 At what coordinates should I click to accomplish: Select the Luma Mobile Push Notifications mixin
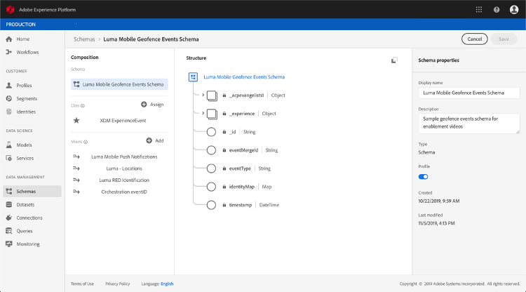pos(124,157)
